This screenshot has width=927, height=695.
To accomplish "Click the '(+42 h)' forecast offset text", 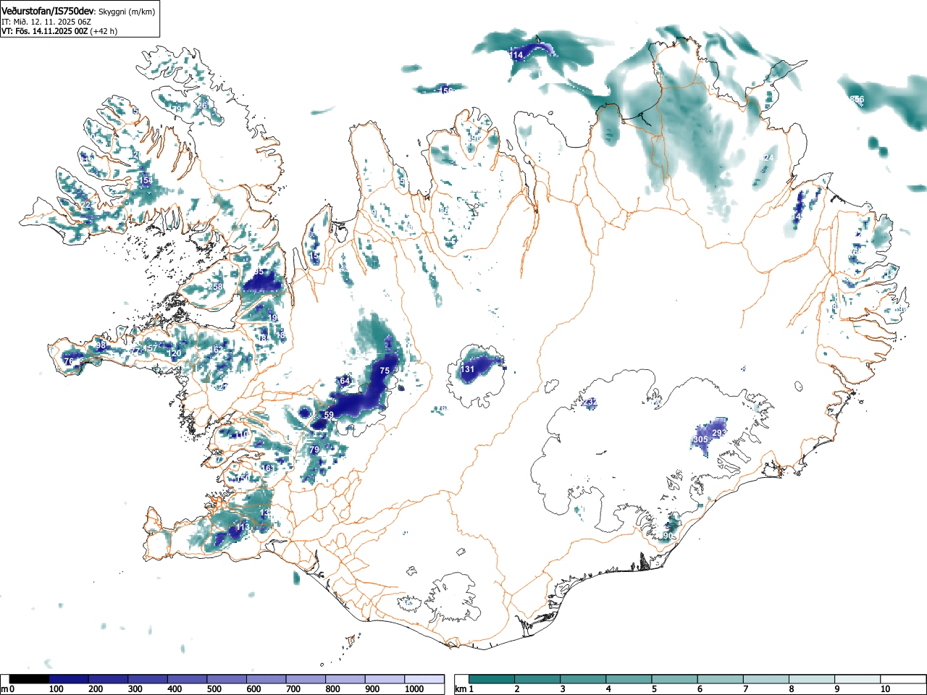I will pos(104,31).
